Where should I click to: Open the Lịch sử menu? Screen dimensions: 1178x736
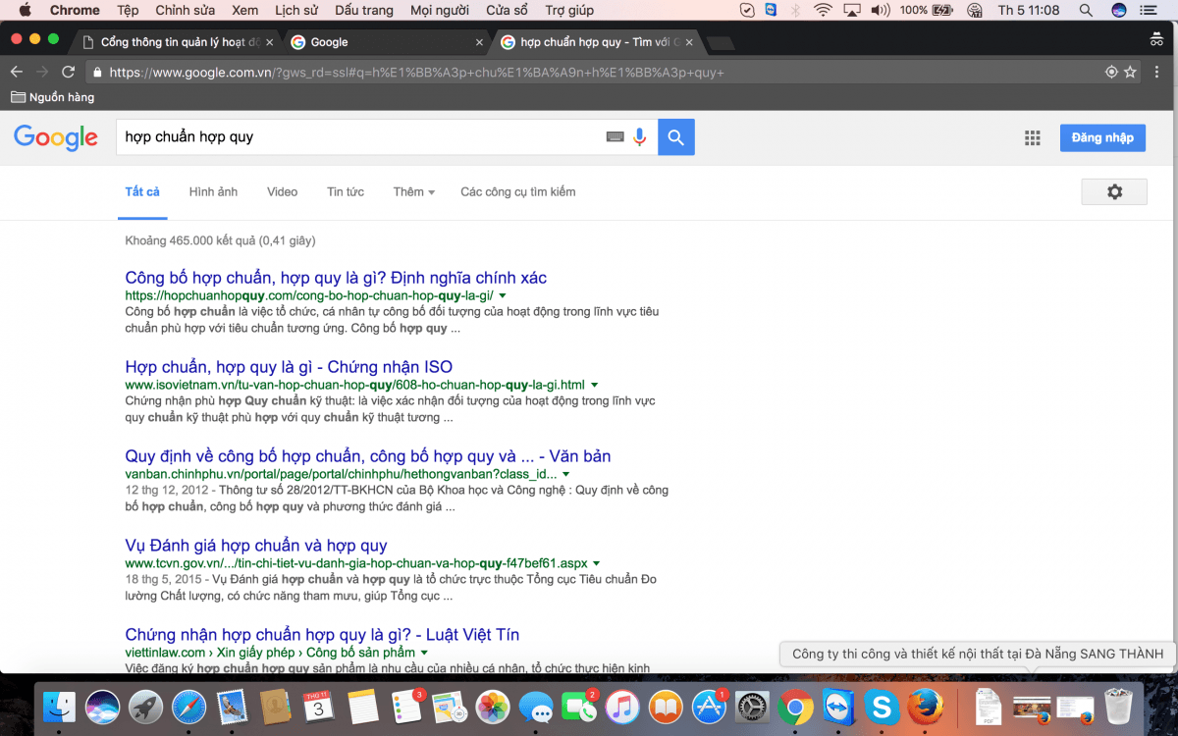click(296, 10)
